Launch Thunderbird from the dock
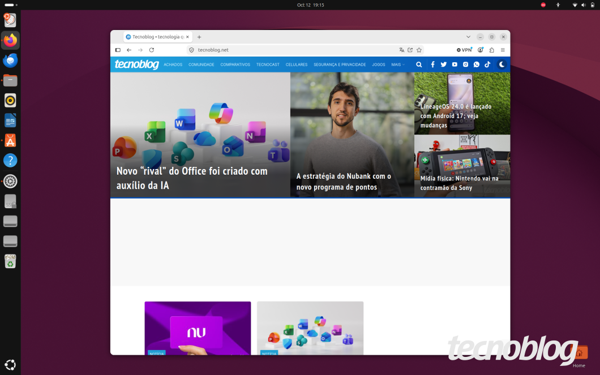The width and height of the screenshot is (600, 375). point(10,61)
